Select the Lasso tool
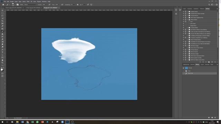 pyautogui.click(x=2, y=15)
